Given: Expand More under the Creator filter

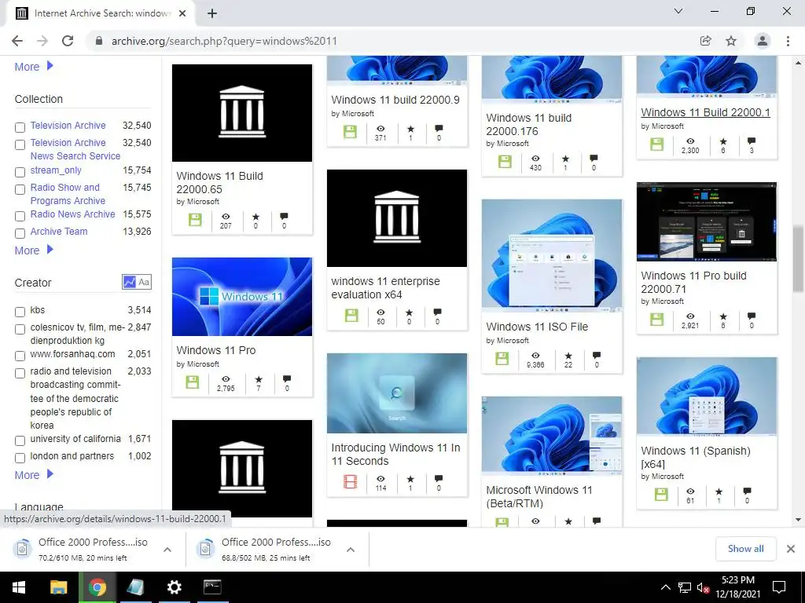Looking at the screenshot, I should (34, 475).
